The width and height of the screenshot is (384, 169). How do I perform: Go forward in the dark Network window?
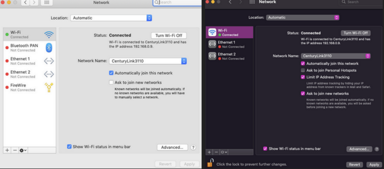[240, 2]
